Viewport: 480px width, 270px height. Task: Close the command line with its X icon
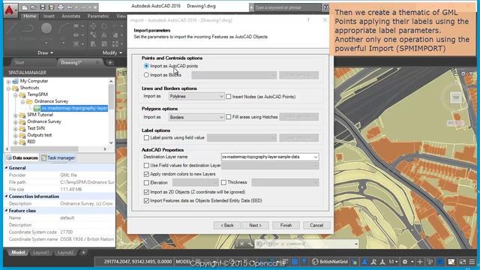[241, 244]
